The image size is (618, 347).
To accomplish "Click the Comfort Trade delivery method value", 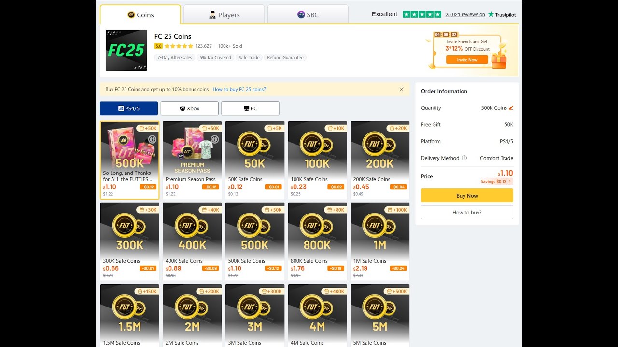I will [496, 158].
